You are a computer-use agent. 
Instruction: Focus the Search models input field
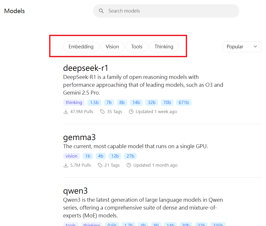[x=166, y=11]
